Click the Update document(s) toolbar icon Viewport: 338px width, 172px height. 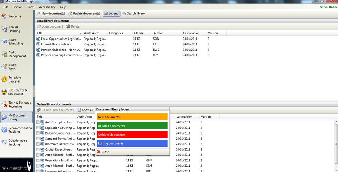tap(70, 13)
